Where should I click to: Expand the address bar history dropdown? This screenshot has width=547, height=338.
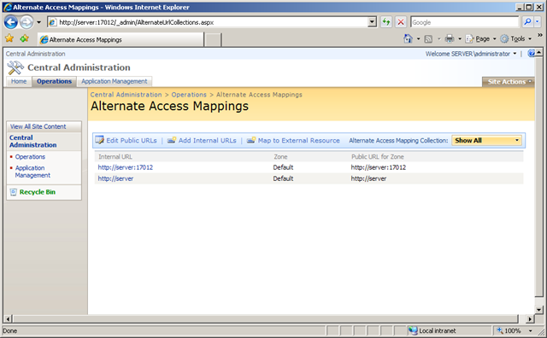373,22
